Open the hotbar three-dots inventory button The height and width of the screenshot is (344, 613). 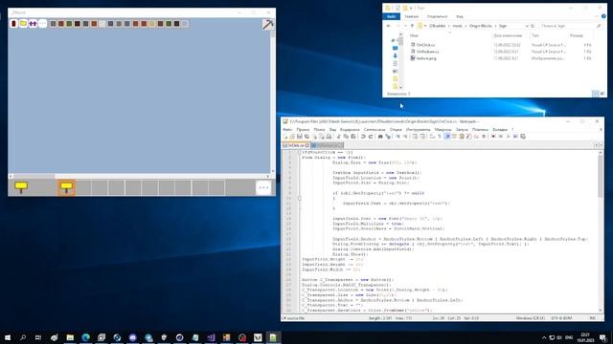pos(263,187)
